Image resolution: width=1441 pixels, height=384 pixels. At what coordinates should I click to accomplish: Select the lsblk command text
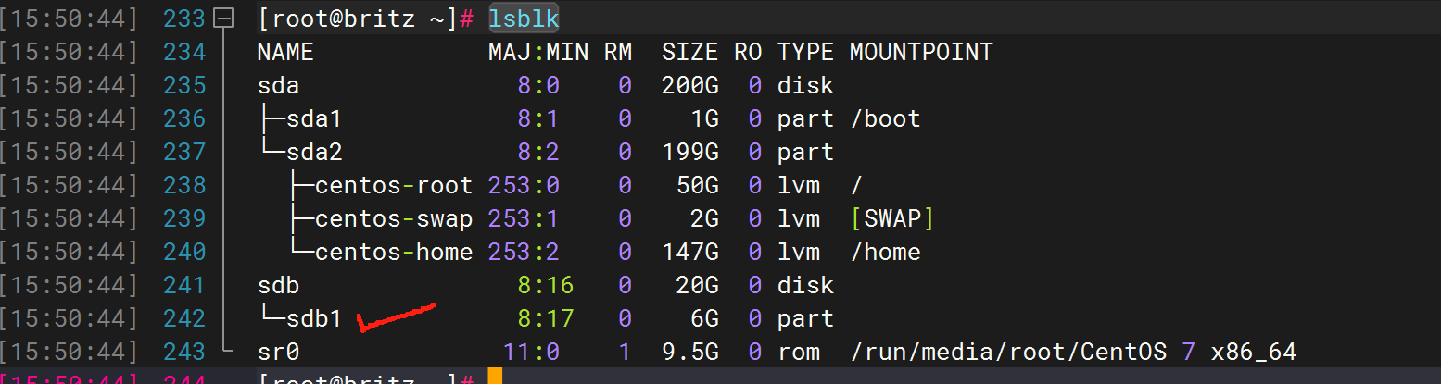point(524,19)
